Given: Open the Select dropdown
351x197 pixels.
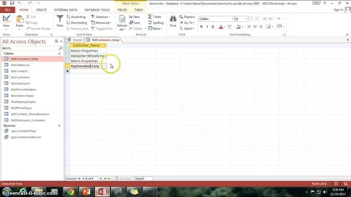Looking at the screenshot, I should click(x=187, y=28).
